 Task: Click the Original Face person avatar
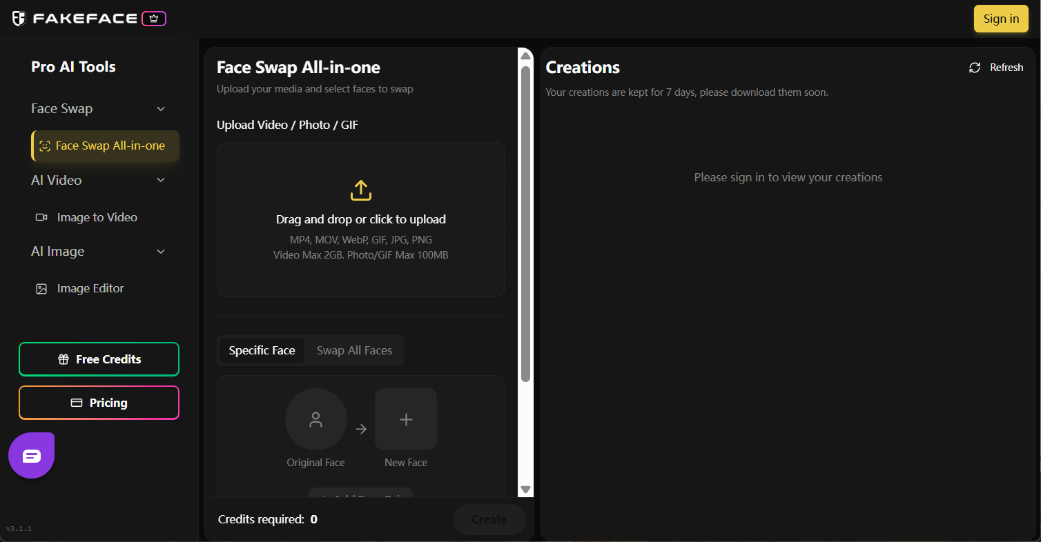316,419
